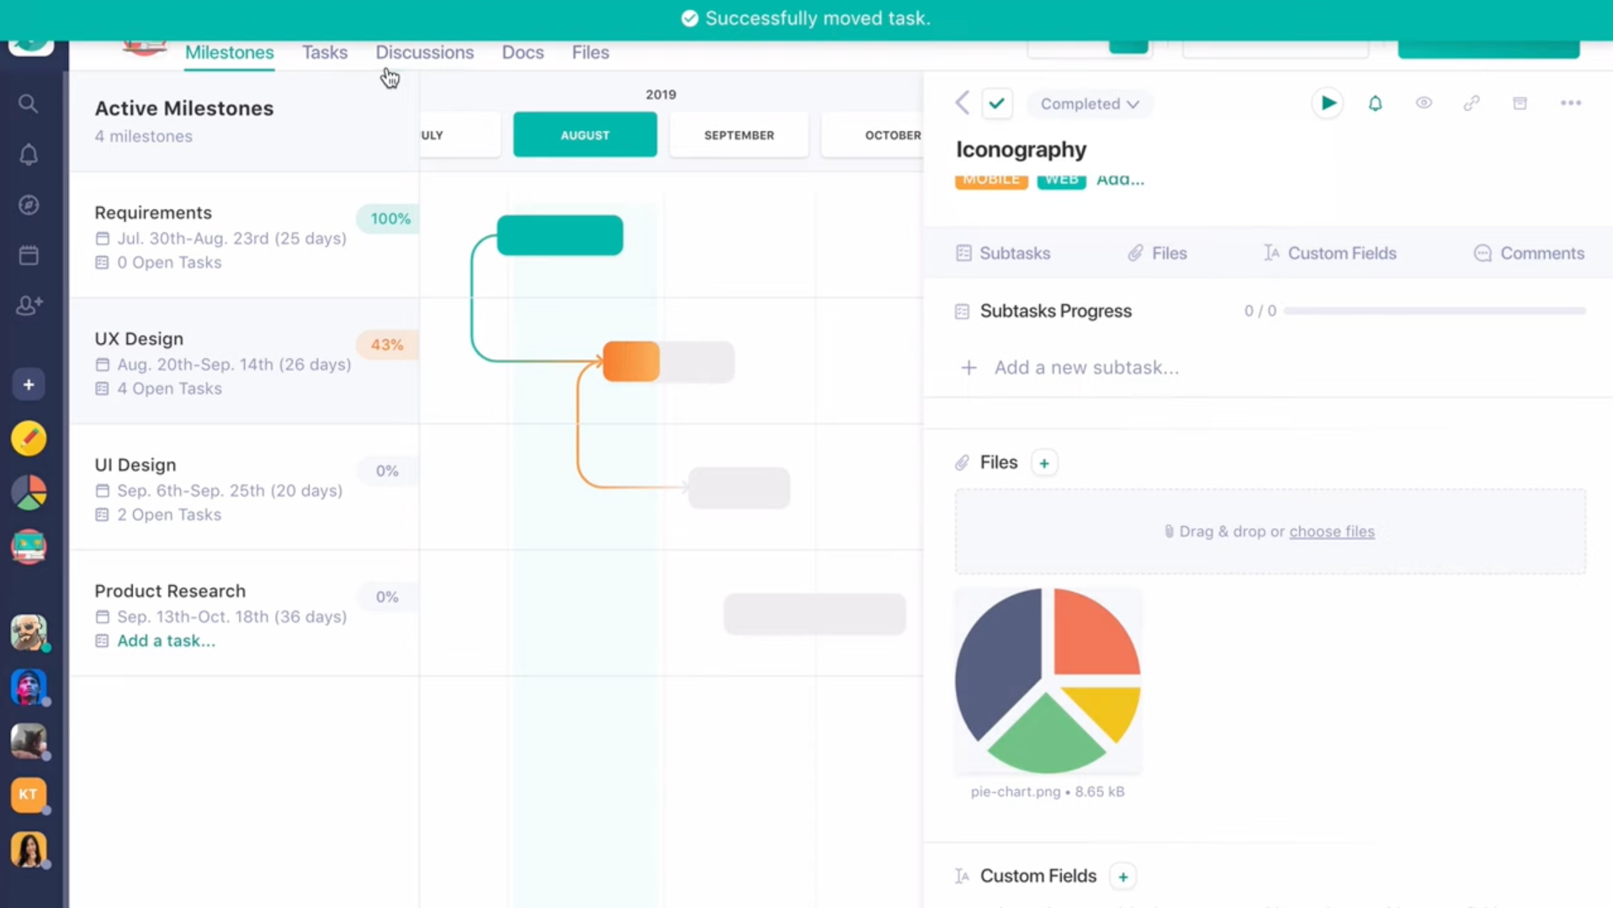This screenshot has height=908, width=1613.
Task: Open the Completed status dropdown
Action: point(1089,103)
